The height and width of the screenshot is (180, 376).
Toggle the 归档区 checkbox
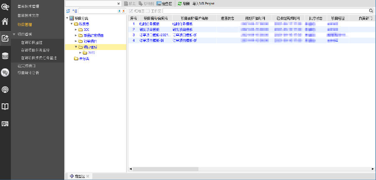click(x=131, y=11)
